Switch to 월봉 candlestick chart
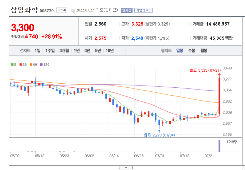The image size is (245, 170). pos(204,50)
